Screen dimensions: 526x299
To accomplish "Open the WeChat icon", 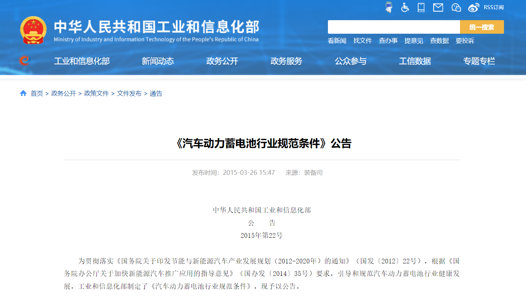I will click(456, 7).
